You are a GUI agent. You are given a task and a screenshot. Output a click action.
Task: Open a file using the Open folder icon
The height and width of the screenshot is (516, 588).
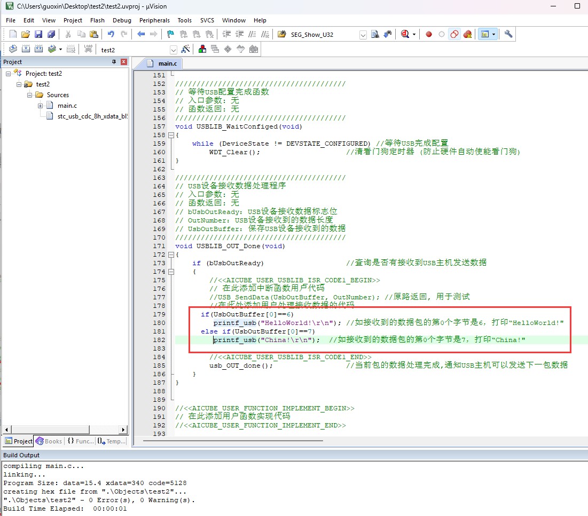click(x=26, y=35)
